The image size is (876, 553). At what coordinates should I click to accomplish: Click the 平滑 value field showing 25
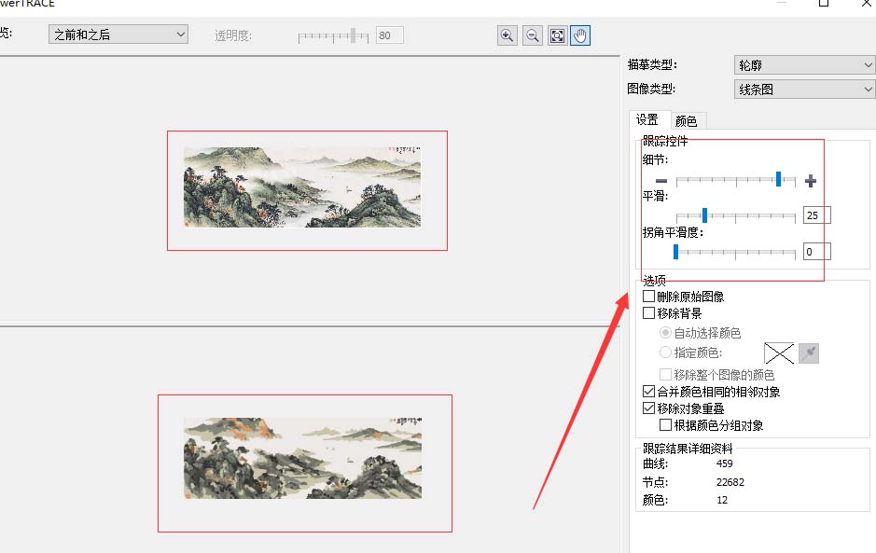point(817,215)
